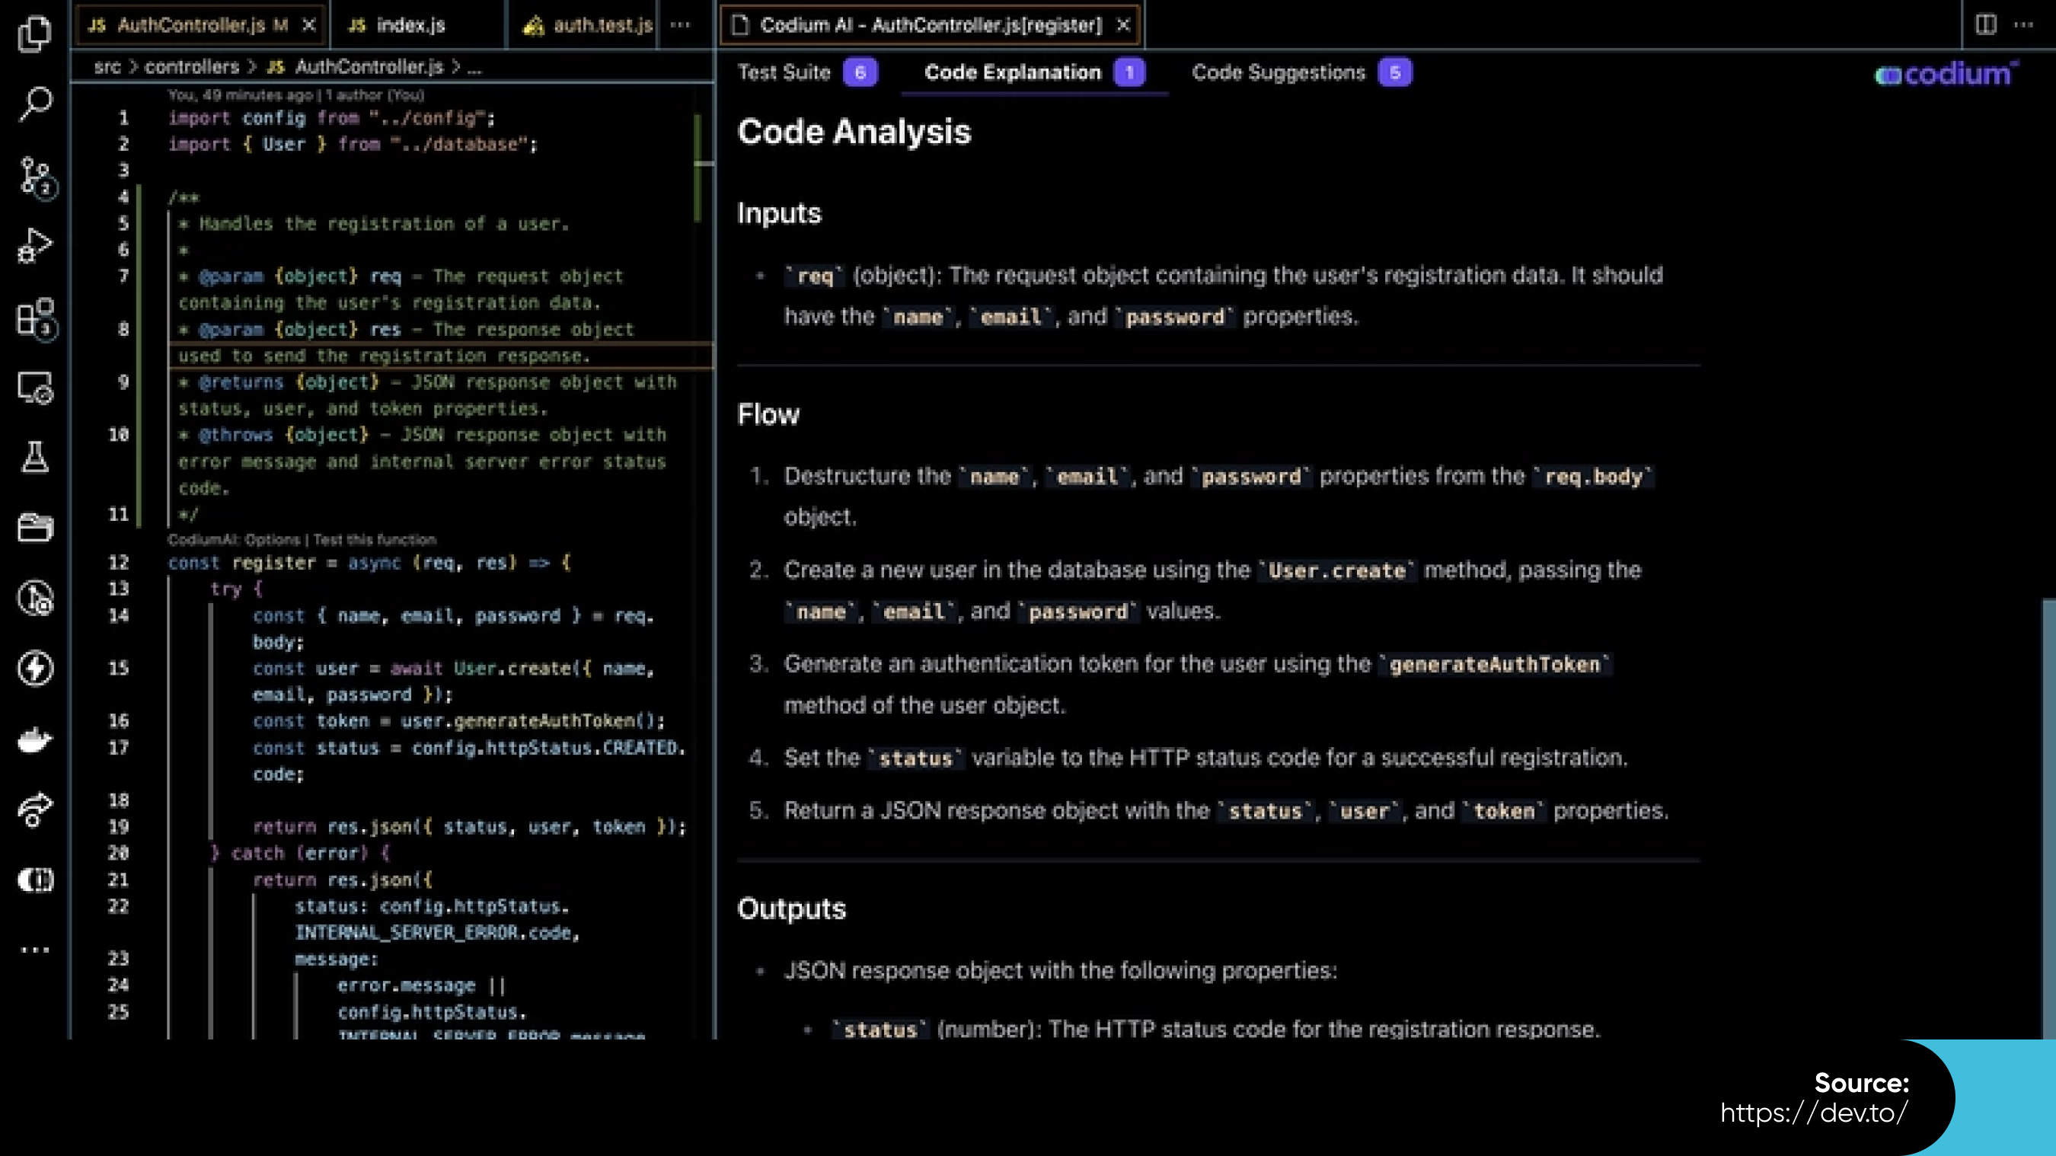This screenshot has width=2056, height=1156.
Task: Open the Code Explanation tab
Action: pyautogui.click(x=1033, y=72)
